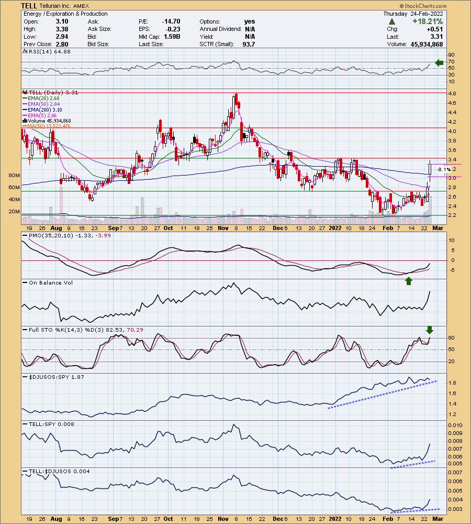Viewport: 471px width, 524px height.
Task: Click the header Volume value 45,934,868
Action: pos(427,44)
